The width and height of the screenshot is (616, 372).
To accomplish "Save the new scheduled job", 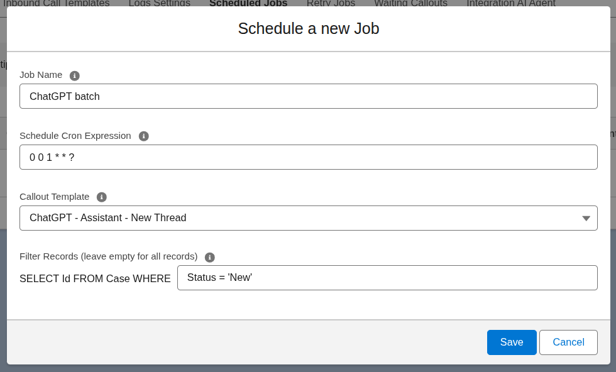I will [x=512, y=342].
